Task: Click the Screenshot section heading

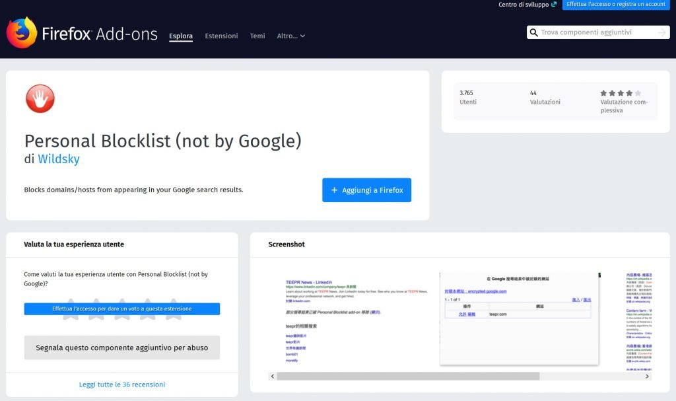Action: [x=287, y=244]
